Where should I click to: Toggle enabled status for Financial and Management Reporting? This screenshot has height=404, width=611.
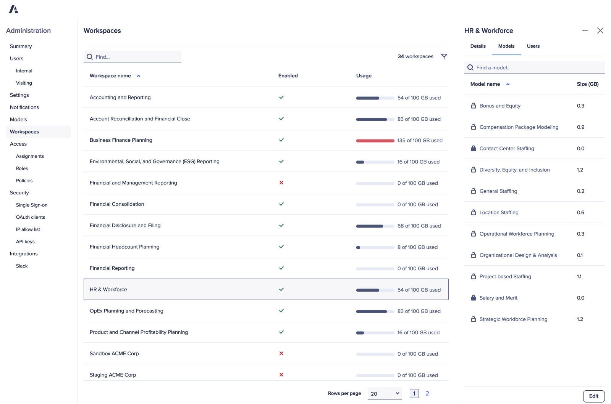[x=281, y=183]
